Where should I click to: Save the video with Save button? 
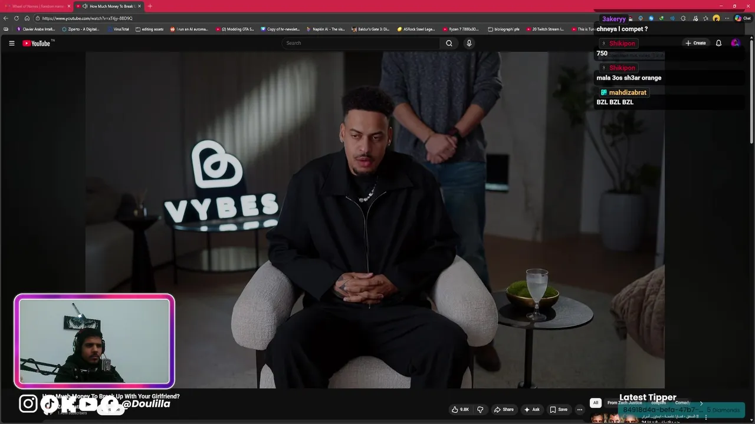point(559,409)
